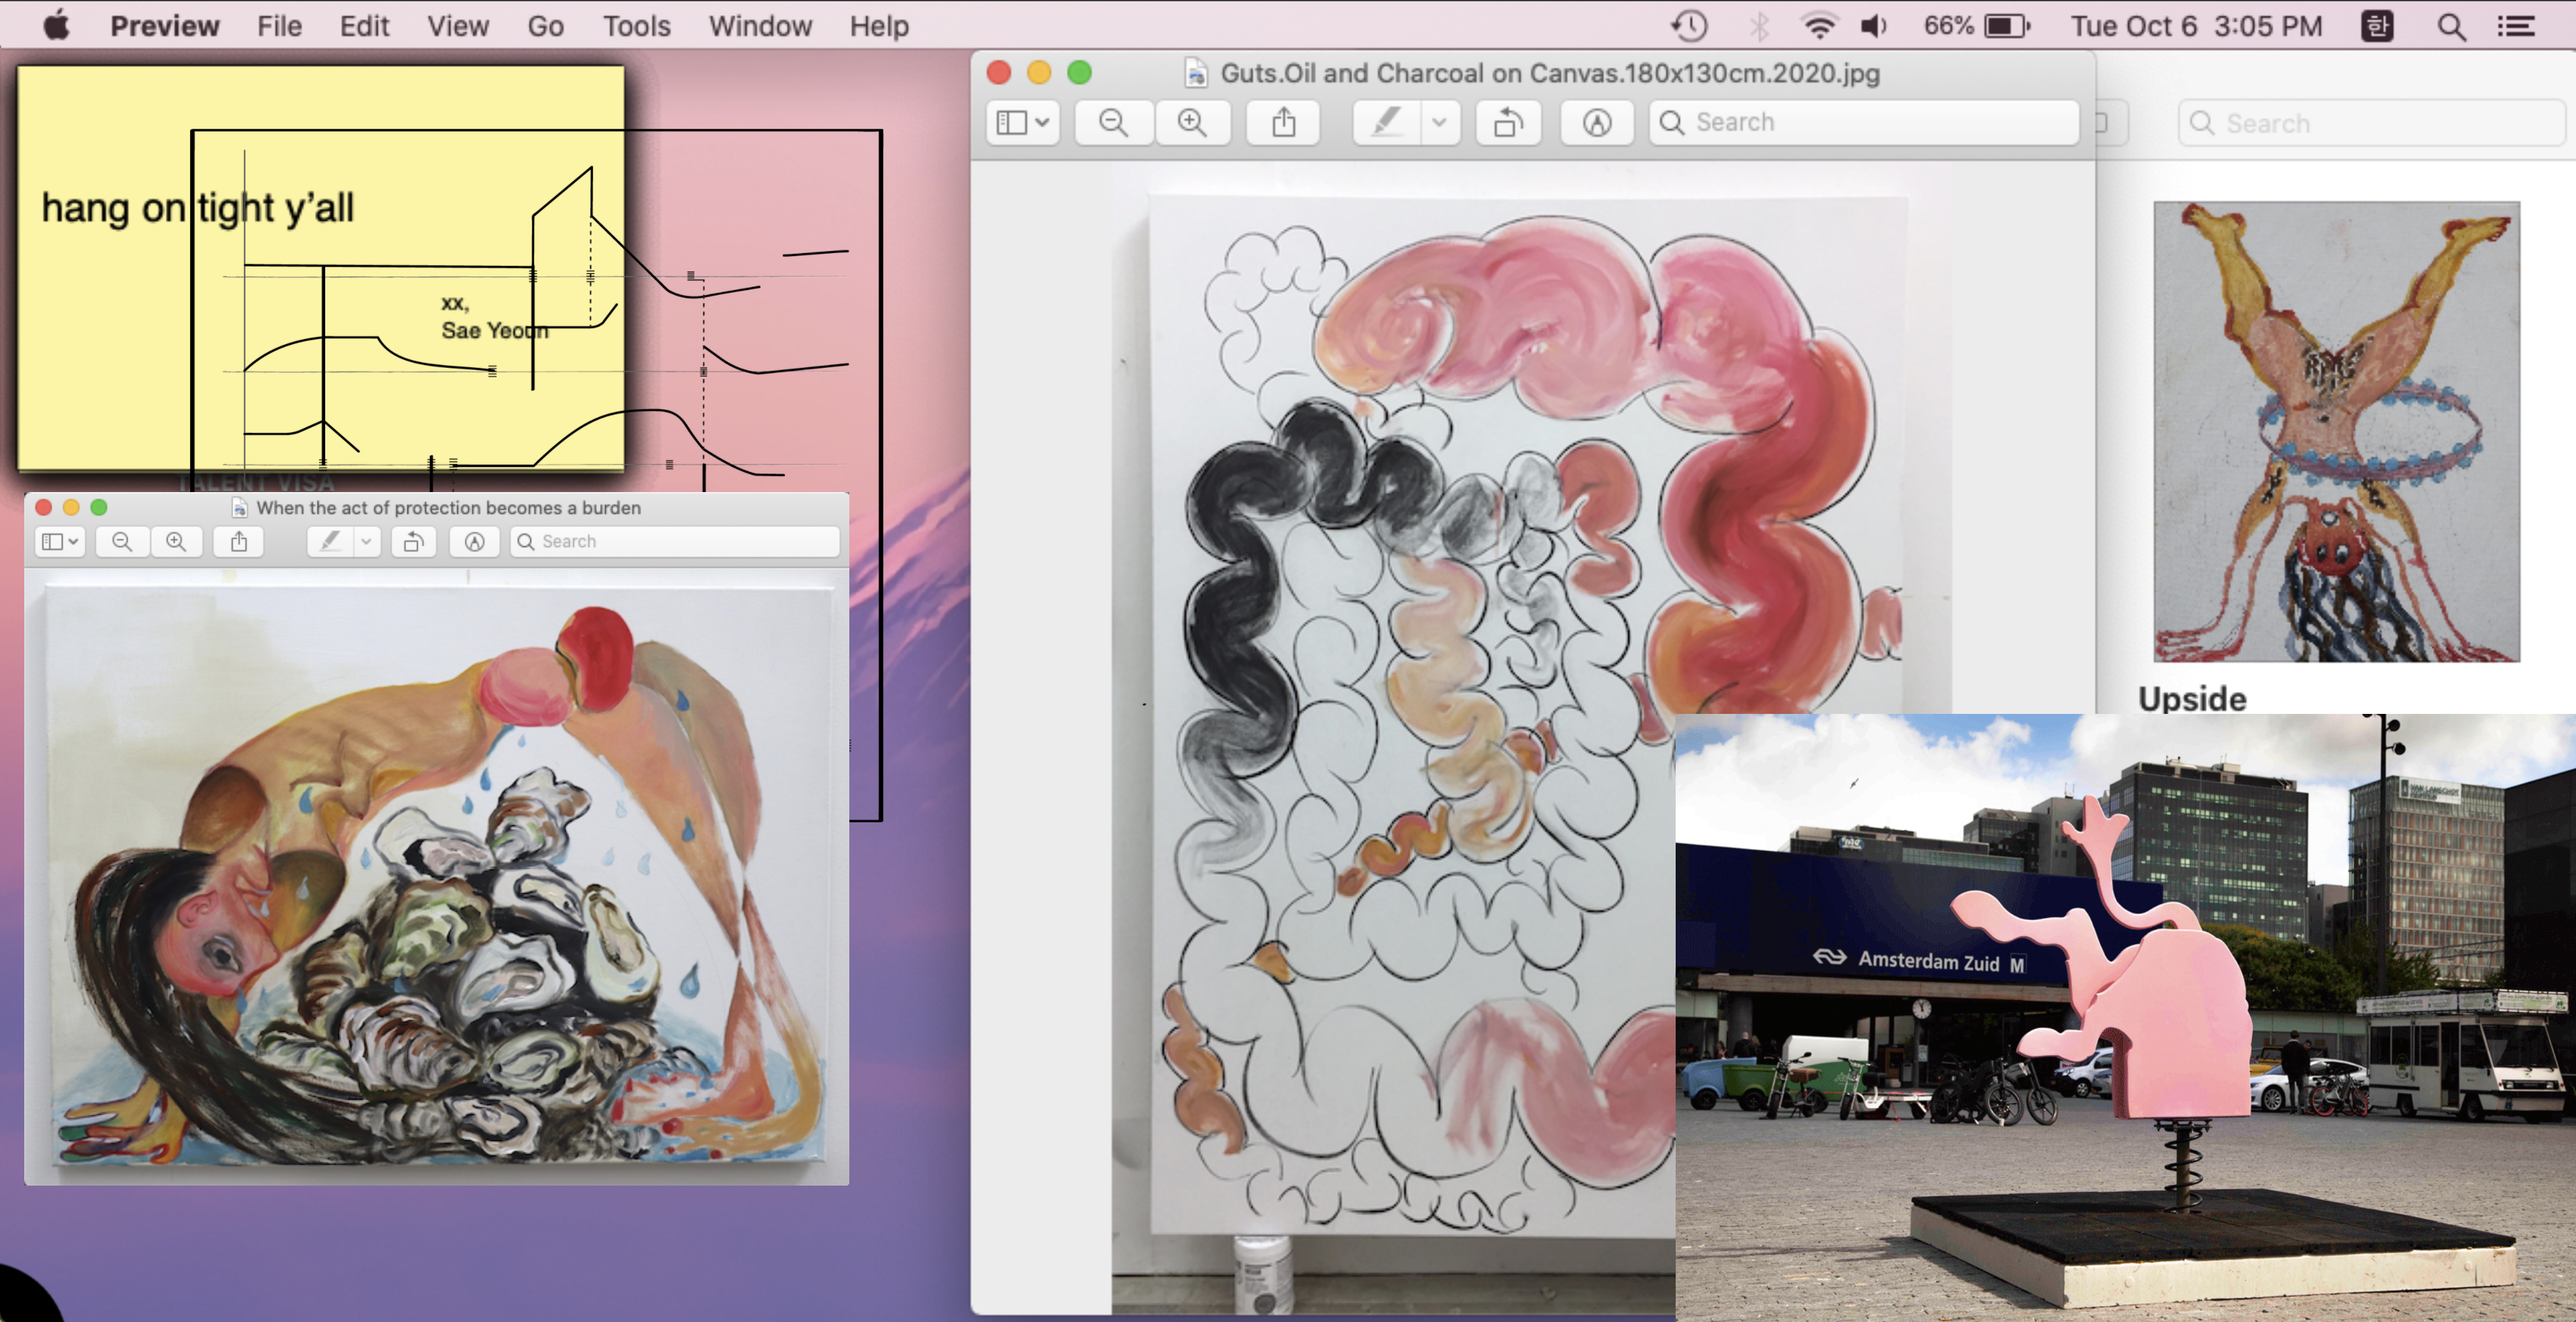Open sidebar view menu in burden window
This screenshot has width=2576, height=1322.
pyautogui.click(x=59, y=541)
